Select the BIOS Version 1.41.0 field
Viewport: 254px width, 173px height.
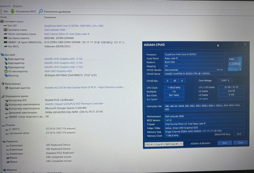click(204, 120)
